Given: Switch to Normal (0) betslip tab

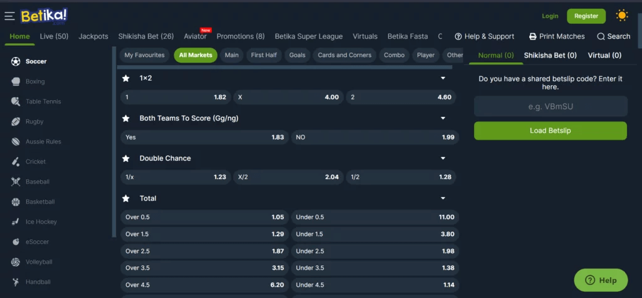Looking at the screenshot, I should (496, 55).
